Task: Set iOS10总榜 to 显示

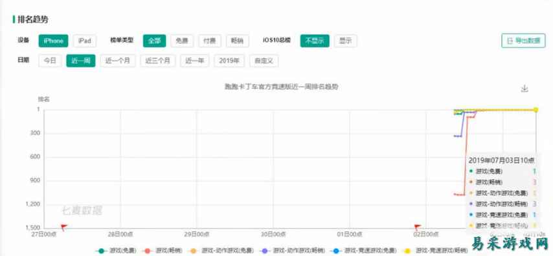Action: click(346, 41)
